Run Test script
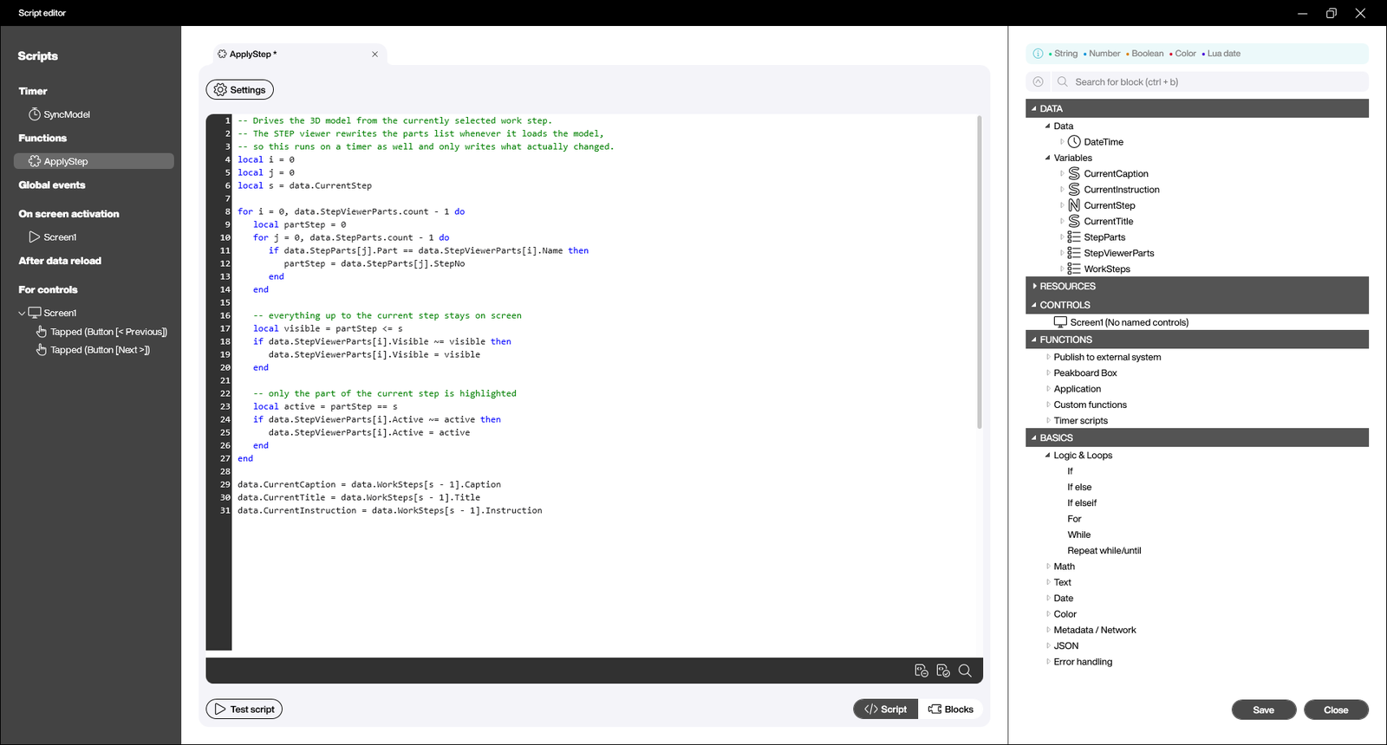Viewport: 1387px width, 745px height. click(244, 709)
